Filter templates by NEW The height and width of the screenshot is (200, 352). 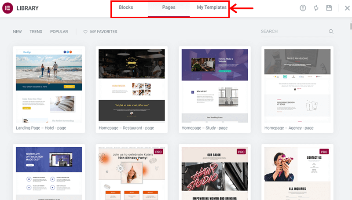(x=17, y=32)
